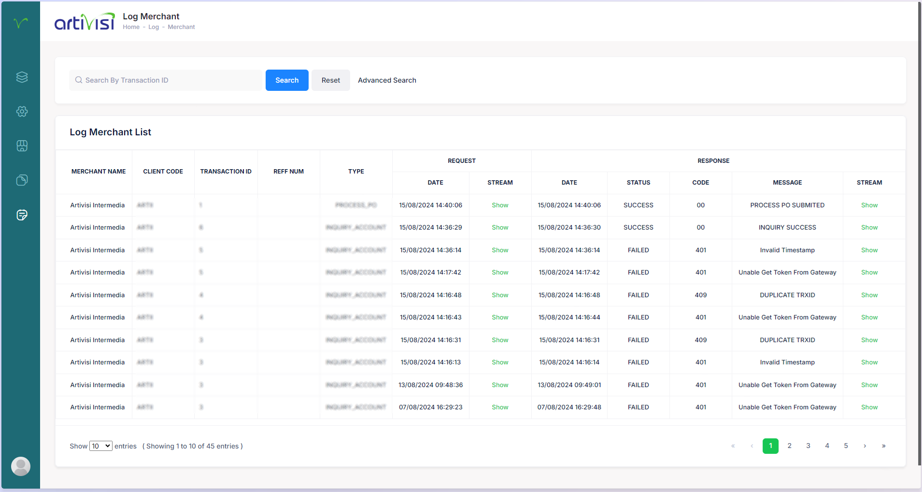922x492 pixels.
Task: Open the documents icon in the sidebar
Action: [x=21, y=180]
